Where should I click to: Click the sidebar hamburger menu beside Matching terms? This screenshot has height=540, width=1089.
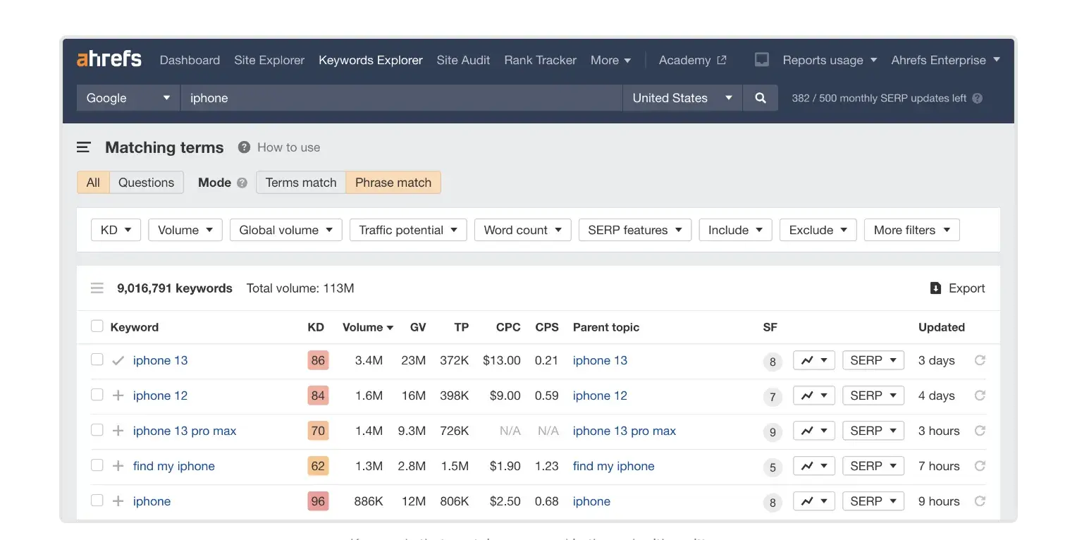tap(84, 147)
